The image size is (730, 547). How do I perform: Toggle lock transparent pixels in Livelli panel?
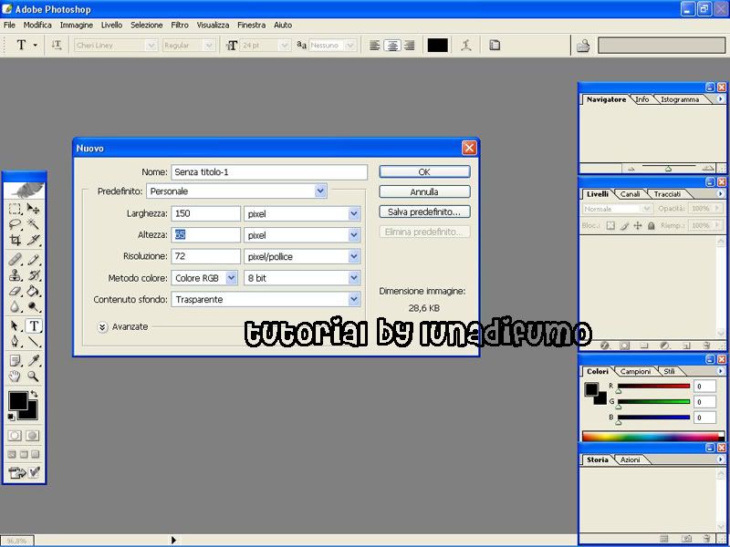(x=610, y=225)
